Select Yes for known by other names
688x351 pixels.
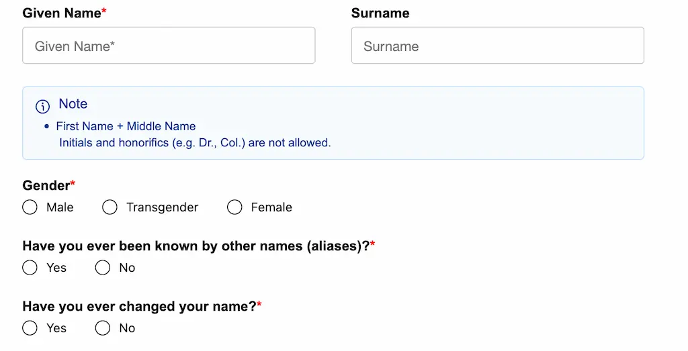click(x=30, y=268)
